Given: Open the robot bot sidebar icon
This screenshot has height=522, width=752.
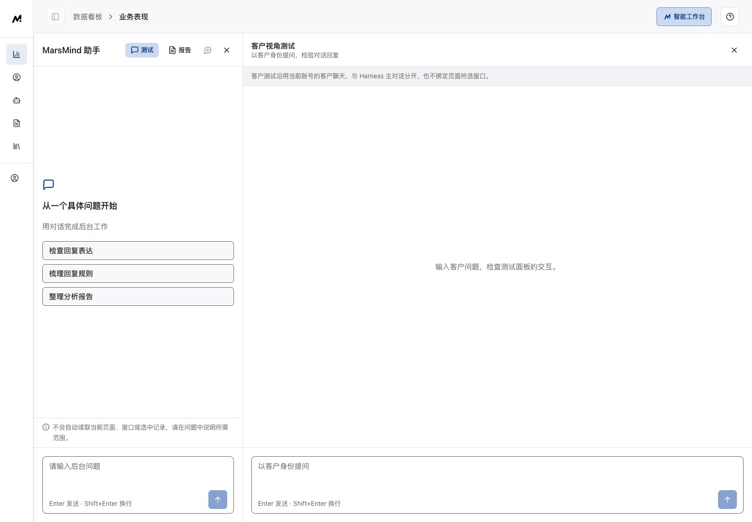Looking at the screenshot, I should pyautogui.click(x=17, y=100).
